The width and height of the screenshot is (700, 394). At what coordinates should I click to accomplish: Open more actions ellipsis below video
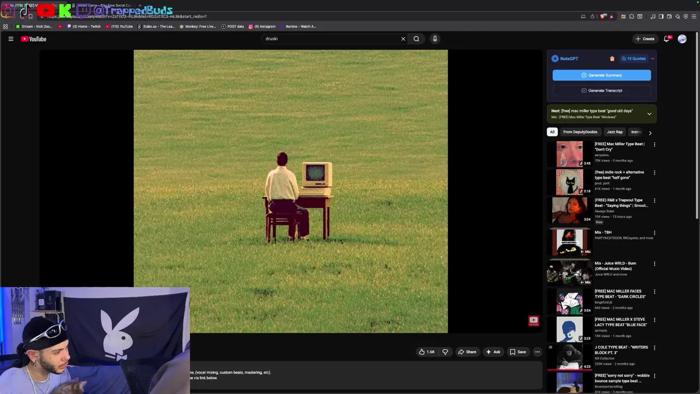pyautogui.click(x=538, y=352)
